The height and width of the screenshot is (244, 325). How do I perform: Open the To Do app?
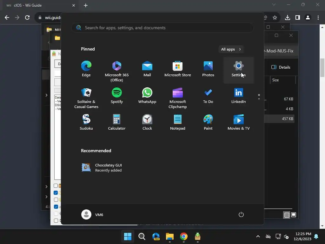pos(208,96)
